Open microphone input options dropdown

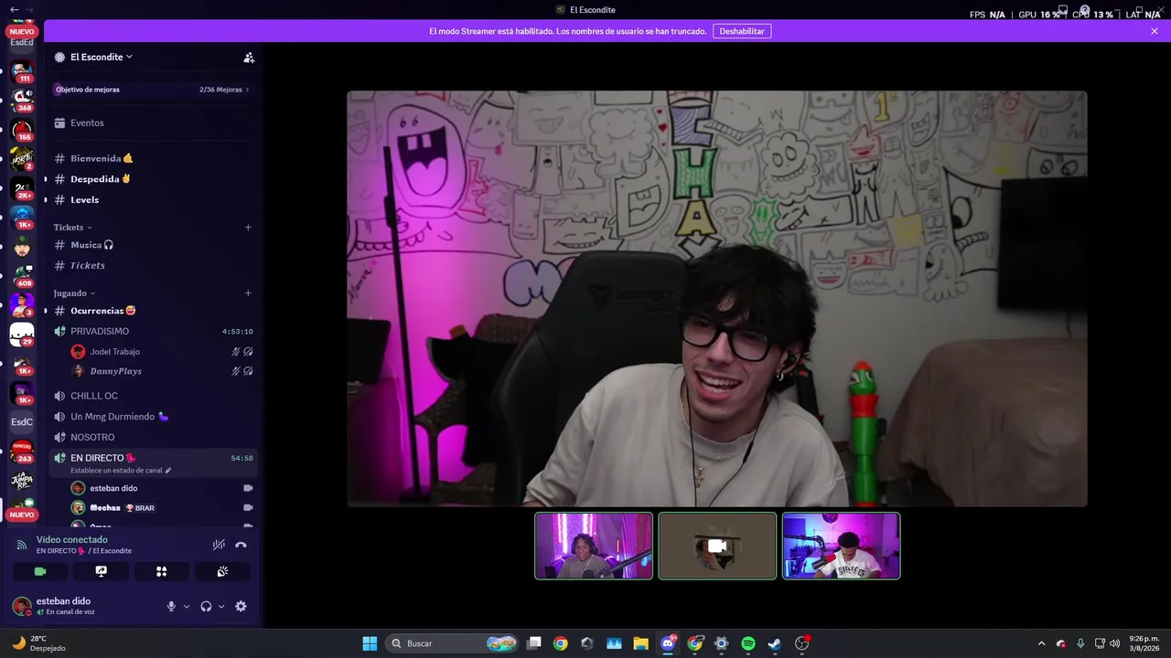click(x=187, y=606)
